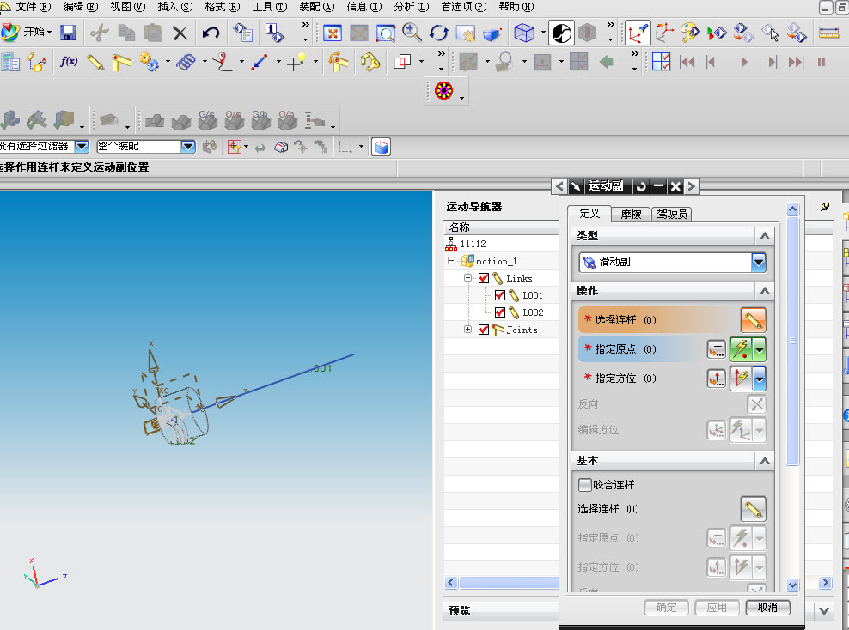This screenshot has width=849, height=630.
Task: Open the 插入 menu
Action: (175, 7)
